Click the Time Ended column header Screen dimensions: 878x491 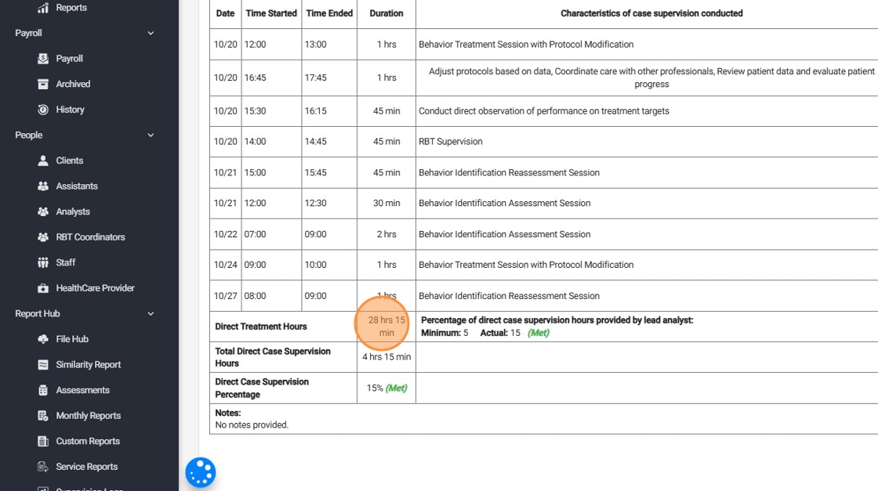[x=329, y=13]
